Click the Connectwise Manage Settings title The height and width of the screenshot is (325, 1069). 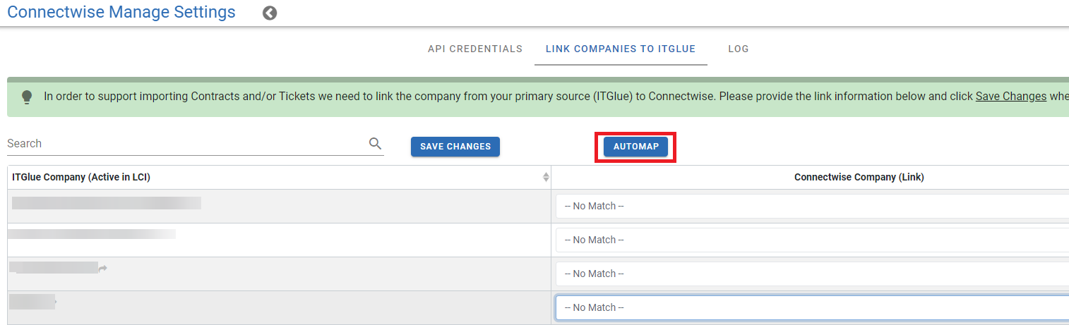point(121,13)
